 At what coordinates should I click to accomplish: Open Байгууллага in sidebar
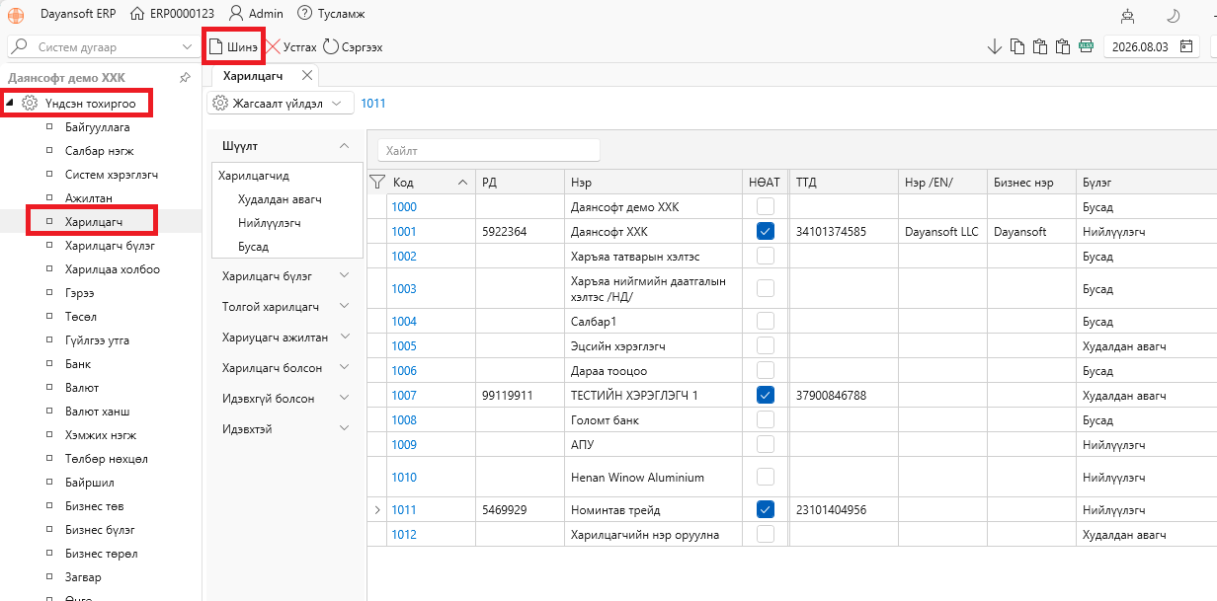(x=97, y=127)
